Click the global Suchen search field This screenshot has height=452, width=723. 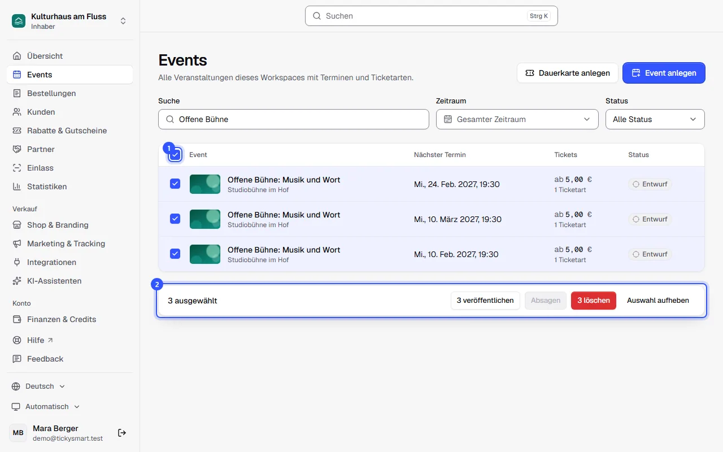(x=432, y=16)
